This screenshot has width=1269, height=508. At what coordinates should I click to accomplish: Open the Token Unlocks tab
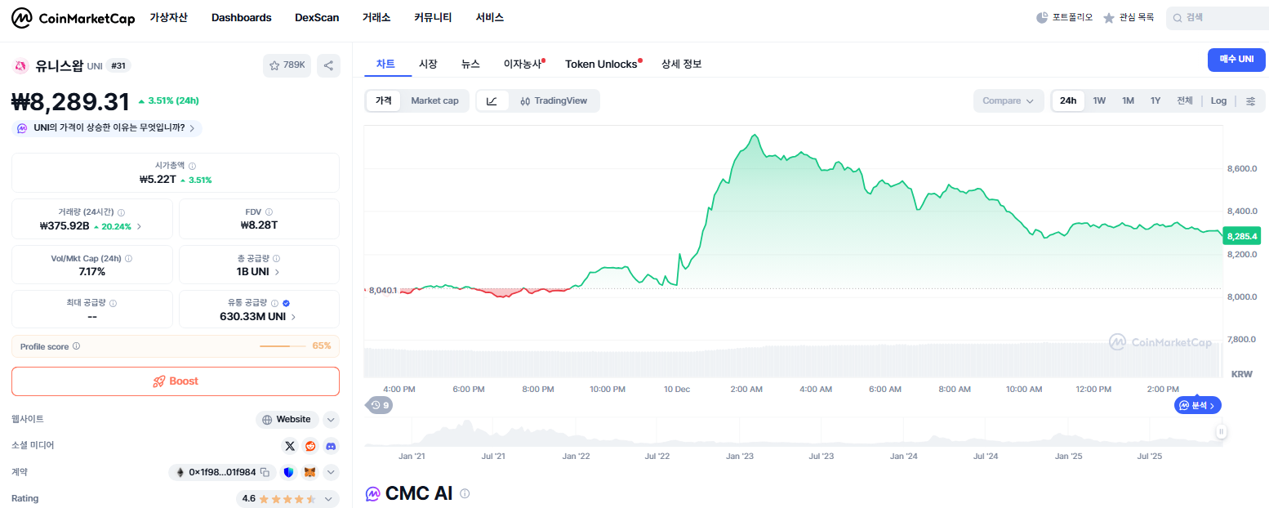tap(601, 64)
